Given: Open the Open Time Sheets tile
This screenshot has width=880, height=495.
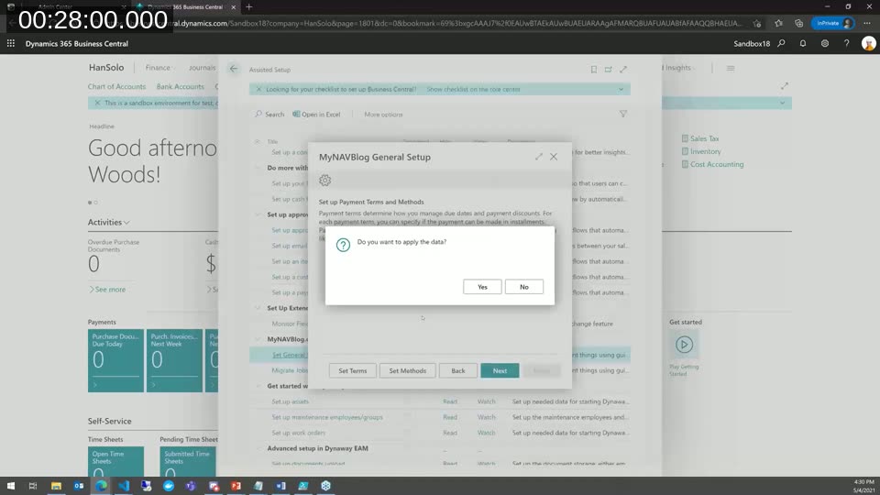Looking at the screenshot, I should [x=115, y=461].
